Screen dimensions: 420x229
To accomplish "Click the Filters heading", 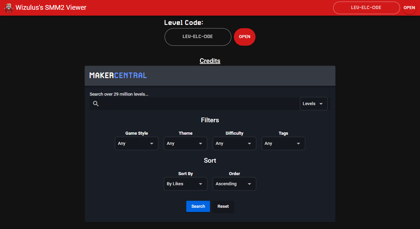I will (210, 120).
